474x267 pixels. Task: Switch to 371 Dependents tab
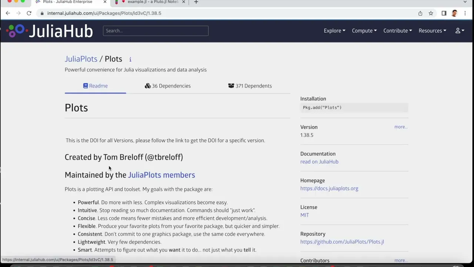(x=250, y=86)
